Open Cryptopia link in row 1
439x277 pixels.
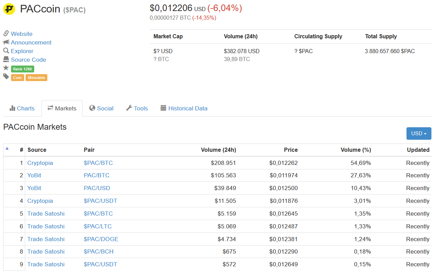(40, 163)
